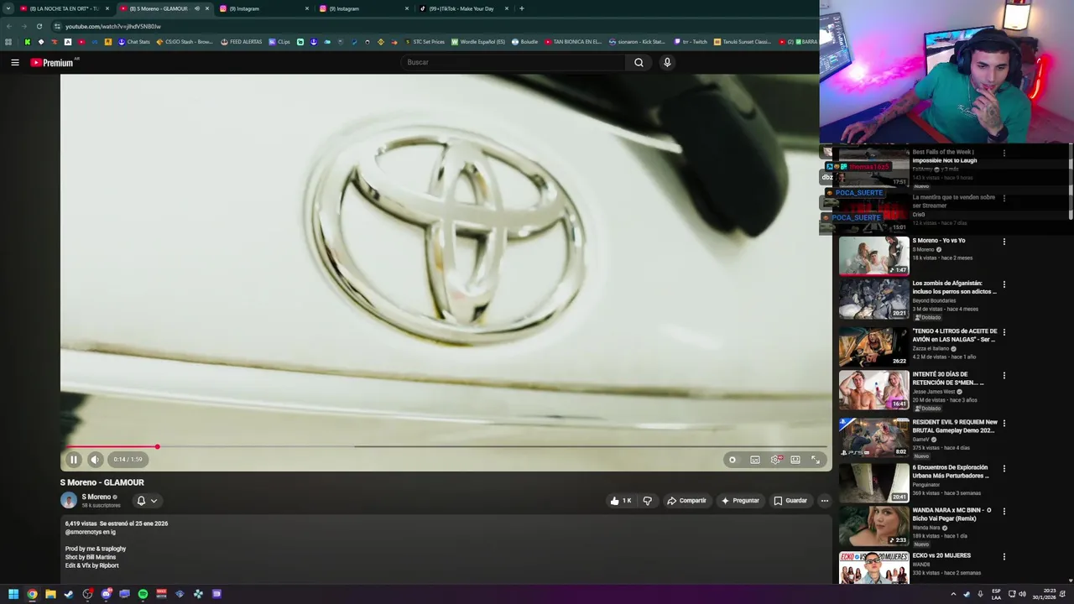This screenshot has width=1074, height=604.
Task: Click the Preguntar button
Action: coord(740,501)
